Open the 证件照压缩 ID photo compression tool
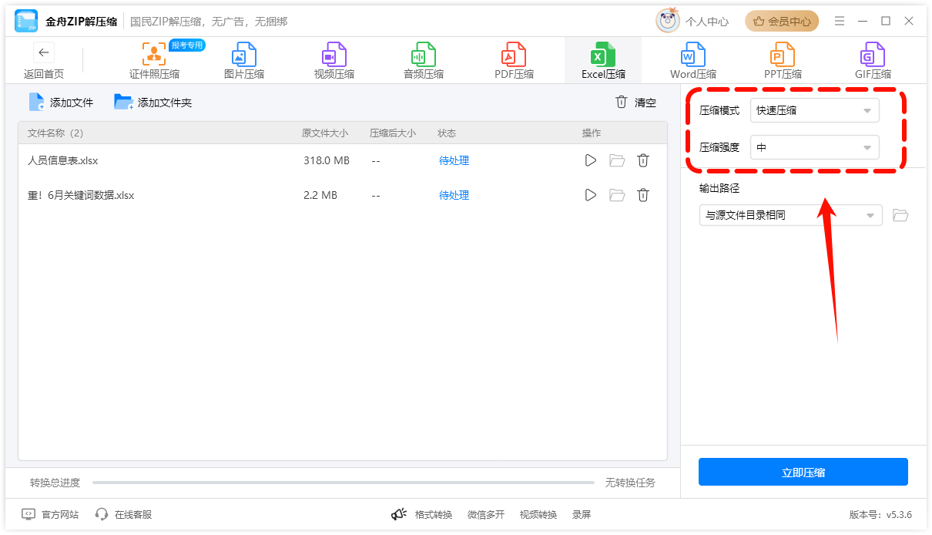The width and height of the screenshot is (932, 535). pyautogui.click(x=154, y=61)
